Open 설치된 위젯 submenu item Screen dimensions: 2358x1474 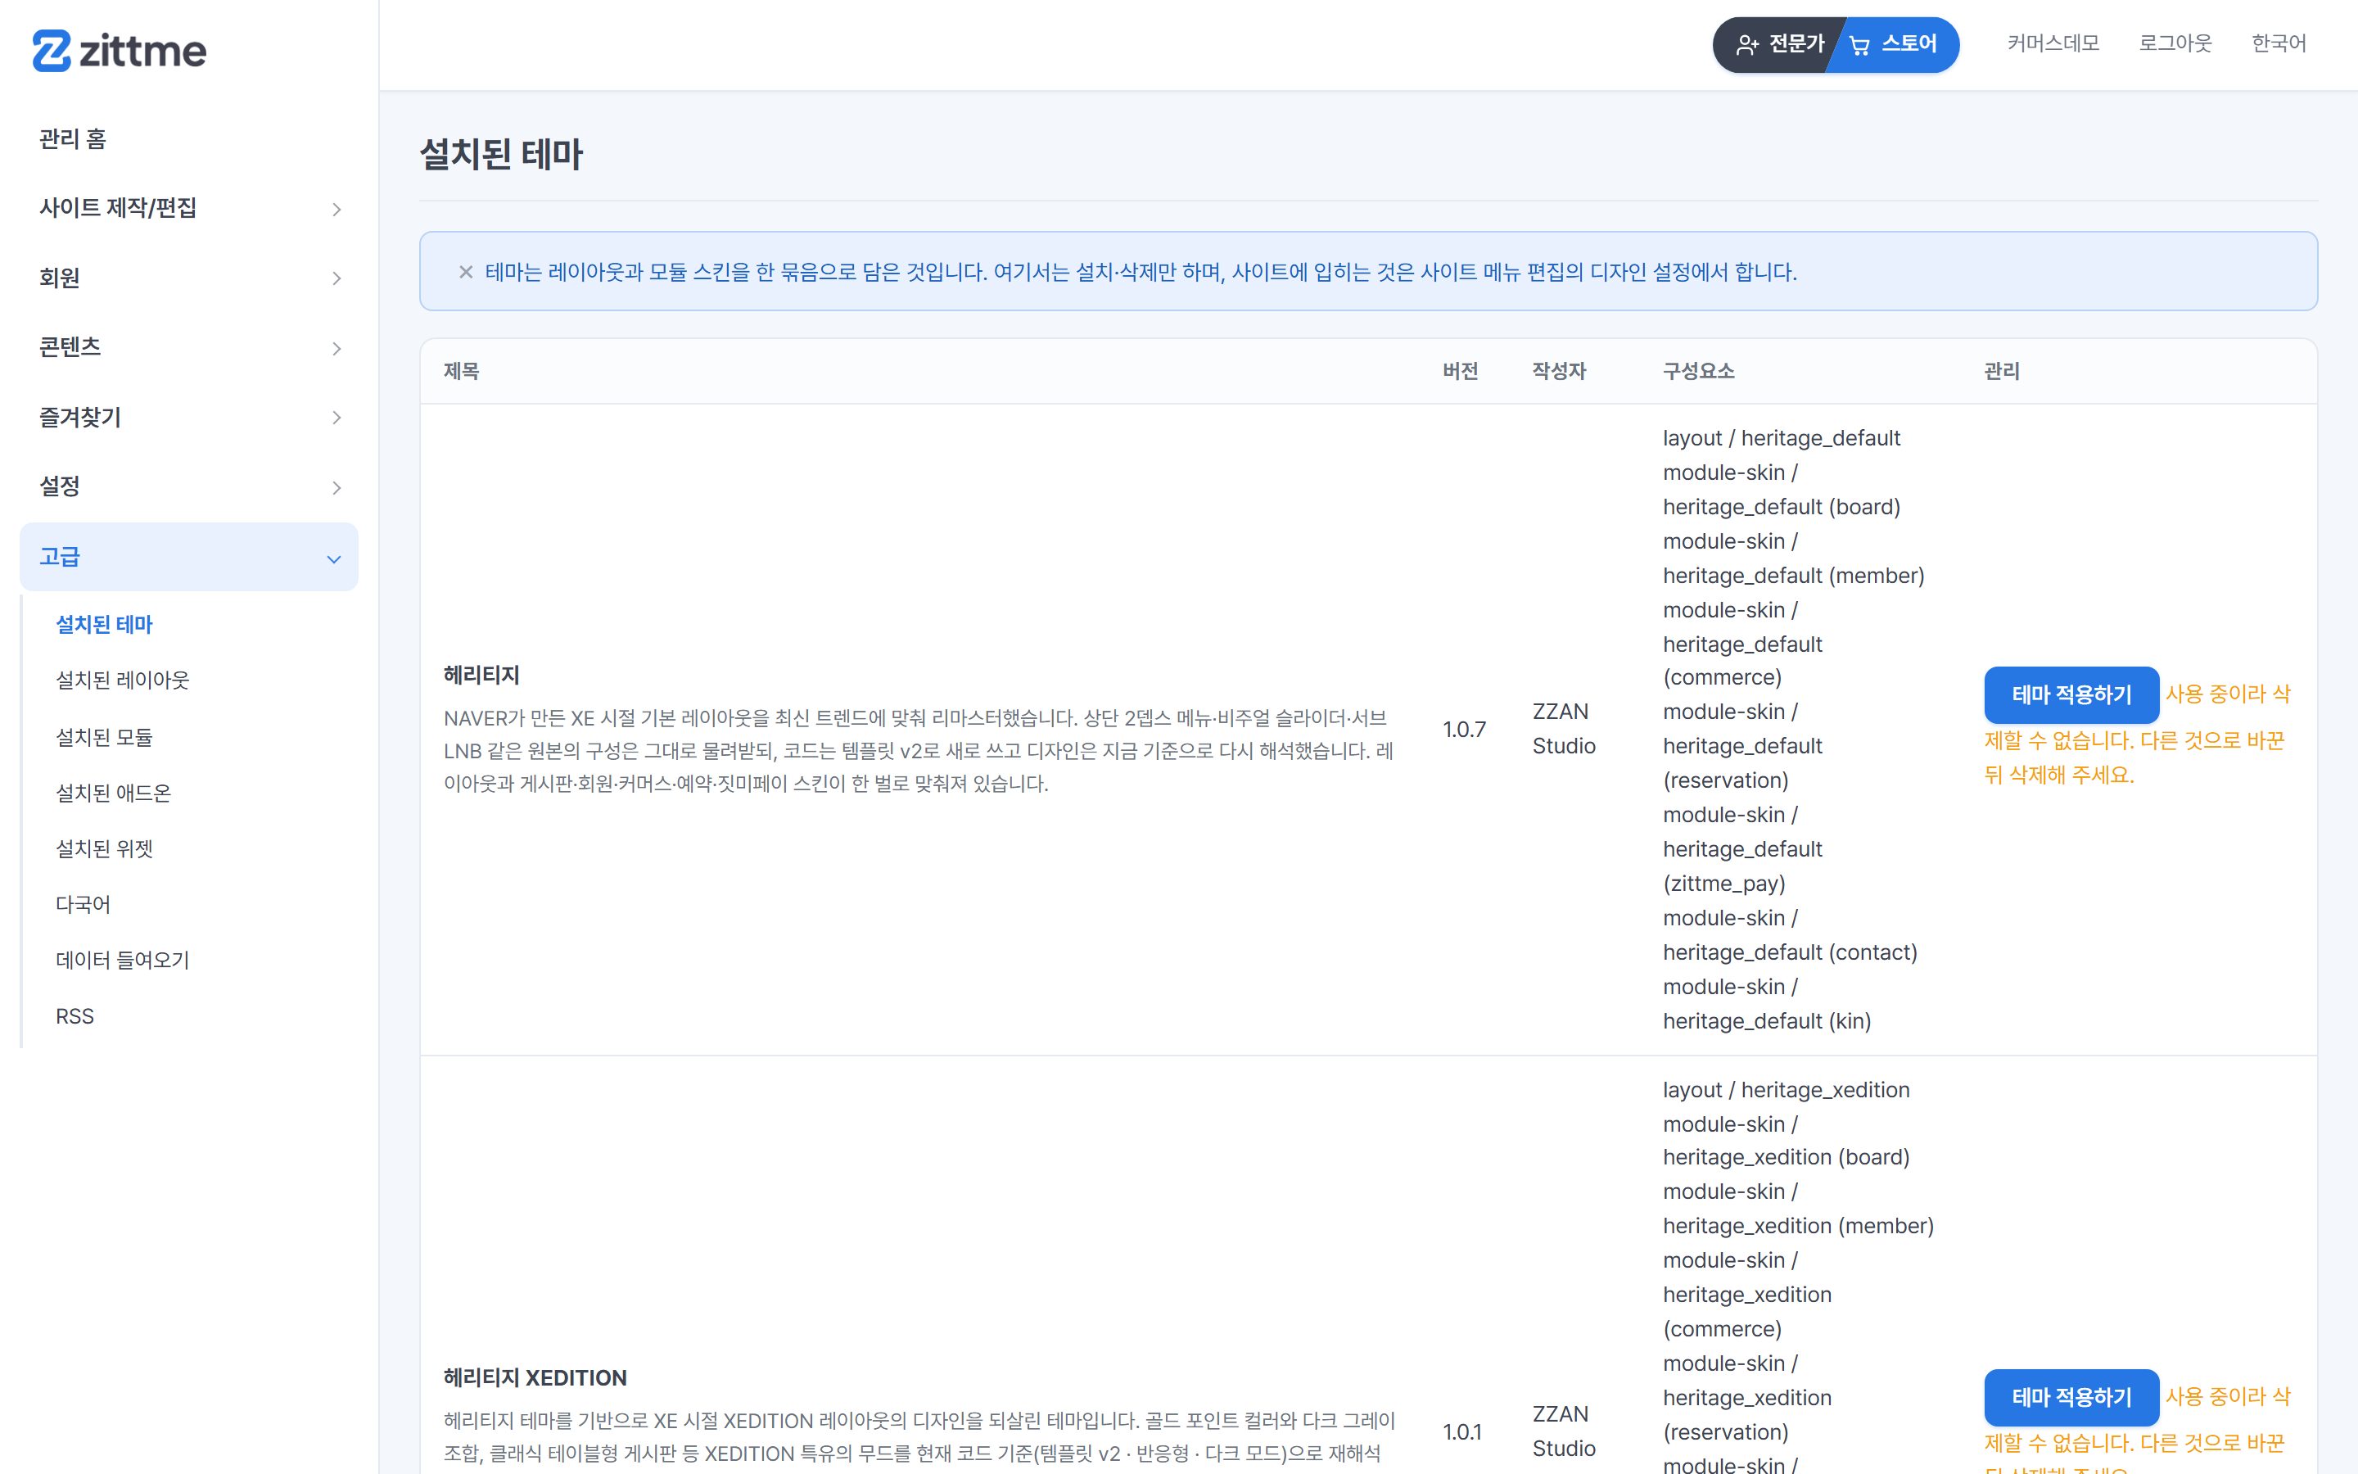point(104,848)
